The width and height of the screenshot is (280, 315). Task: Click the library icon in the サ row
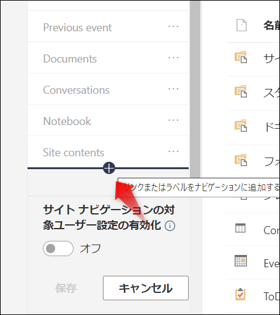241,57
